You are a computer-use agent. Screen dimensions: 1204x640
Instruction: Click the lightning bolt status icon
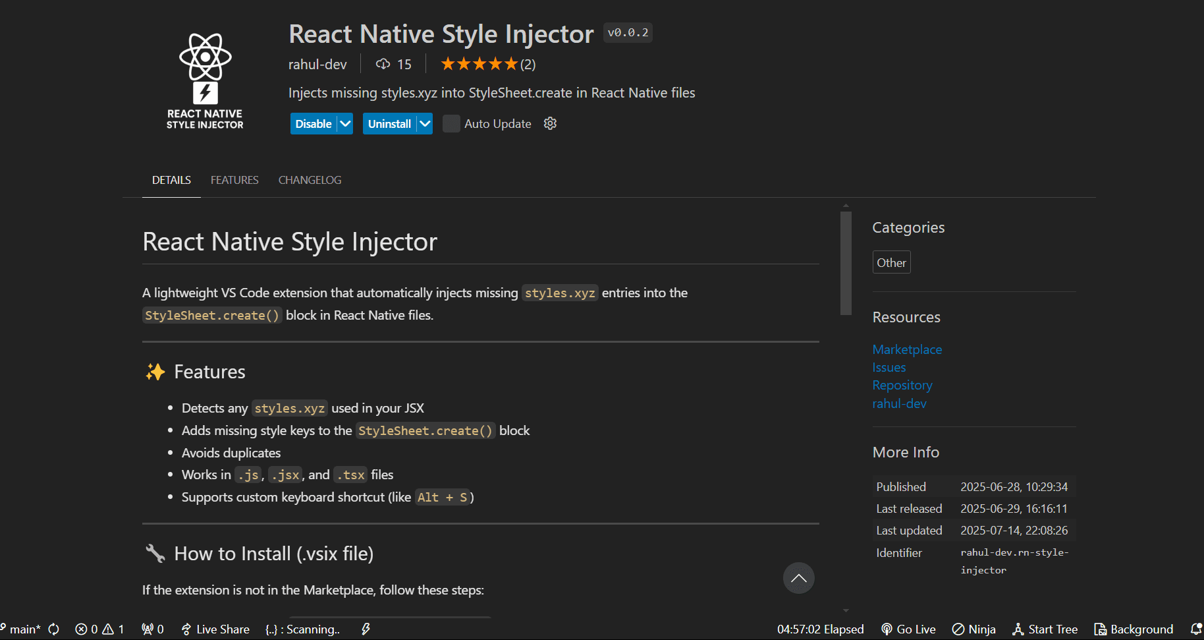[x=366, y=629]
